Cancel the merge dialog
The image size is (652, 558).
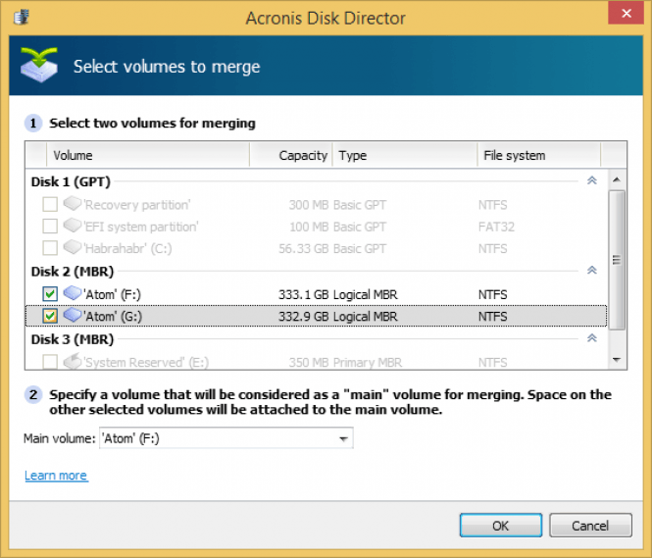pyautogui.click(x=591, y=526)
